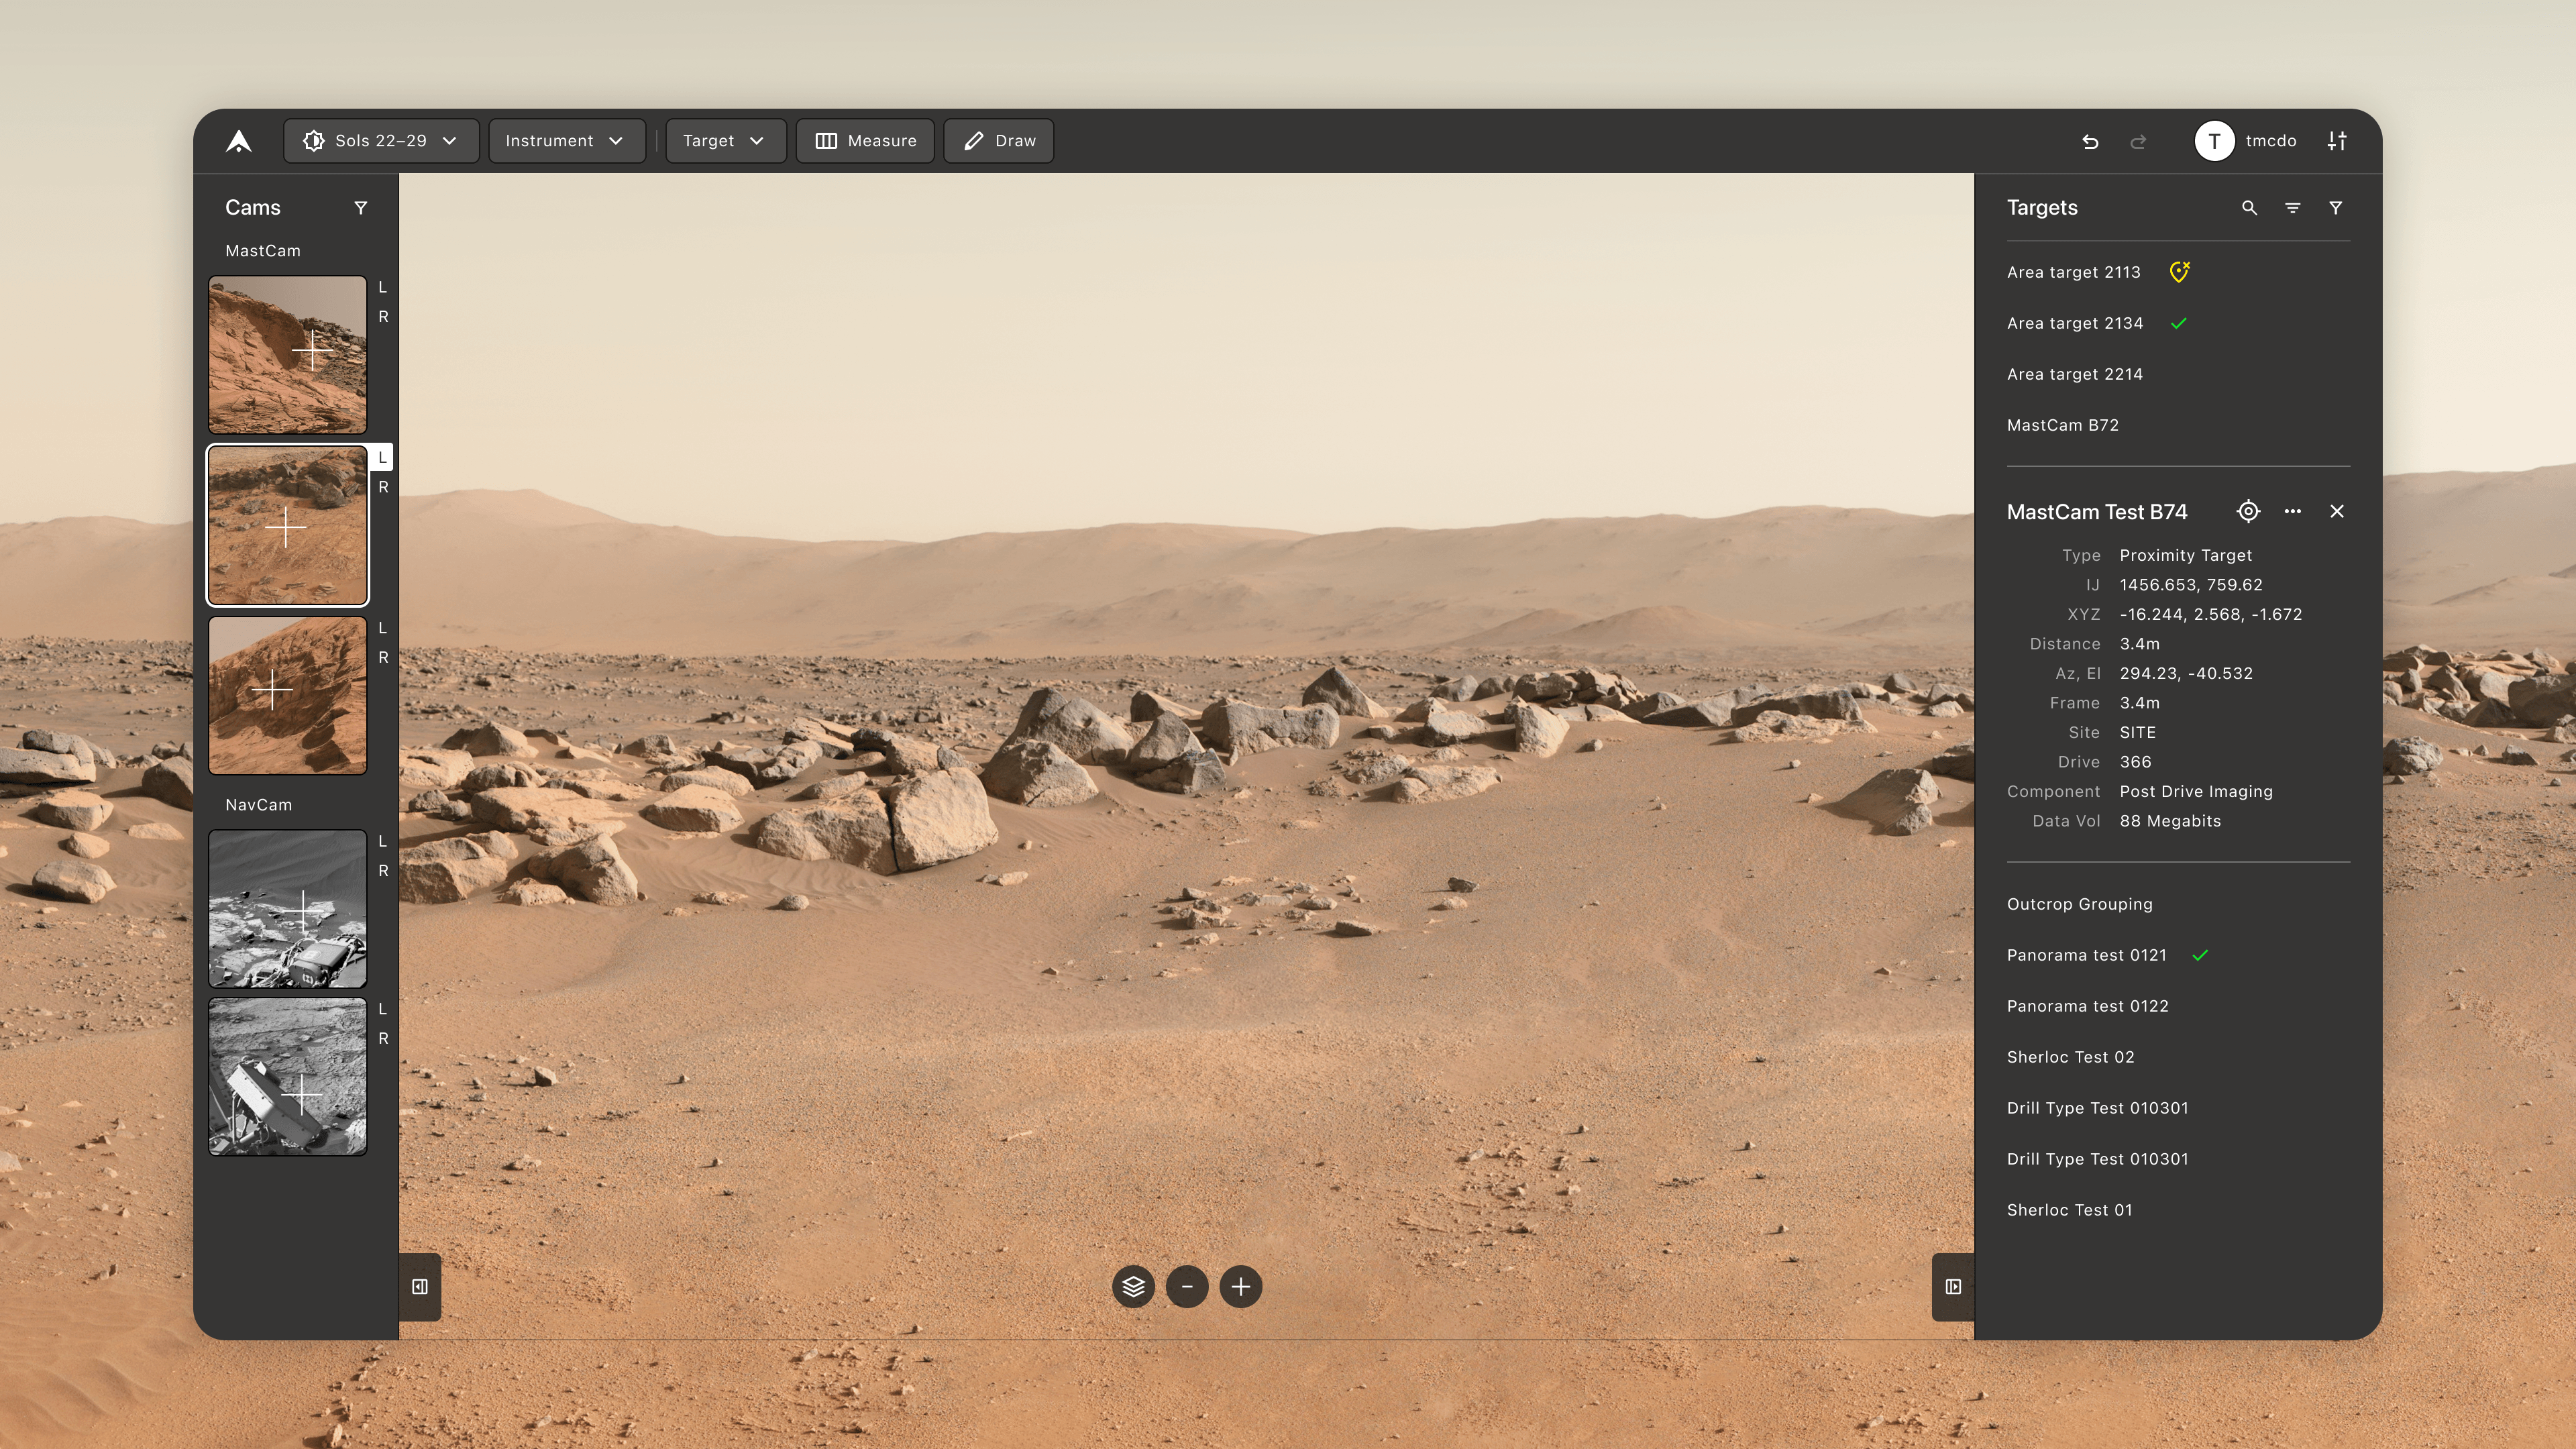Select Sherloc Test 01
The height and width of the screenshot is (1449, 2576).
pos(2070,1210)
